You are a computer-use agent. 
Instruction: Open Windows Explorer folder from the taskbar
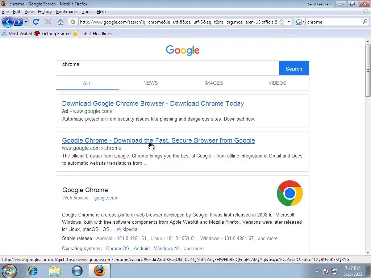(x=55, y=271)
